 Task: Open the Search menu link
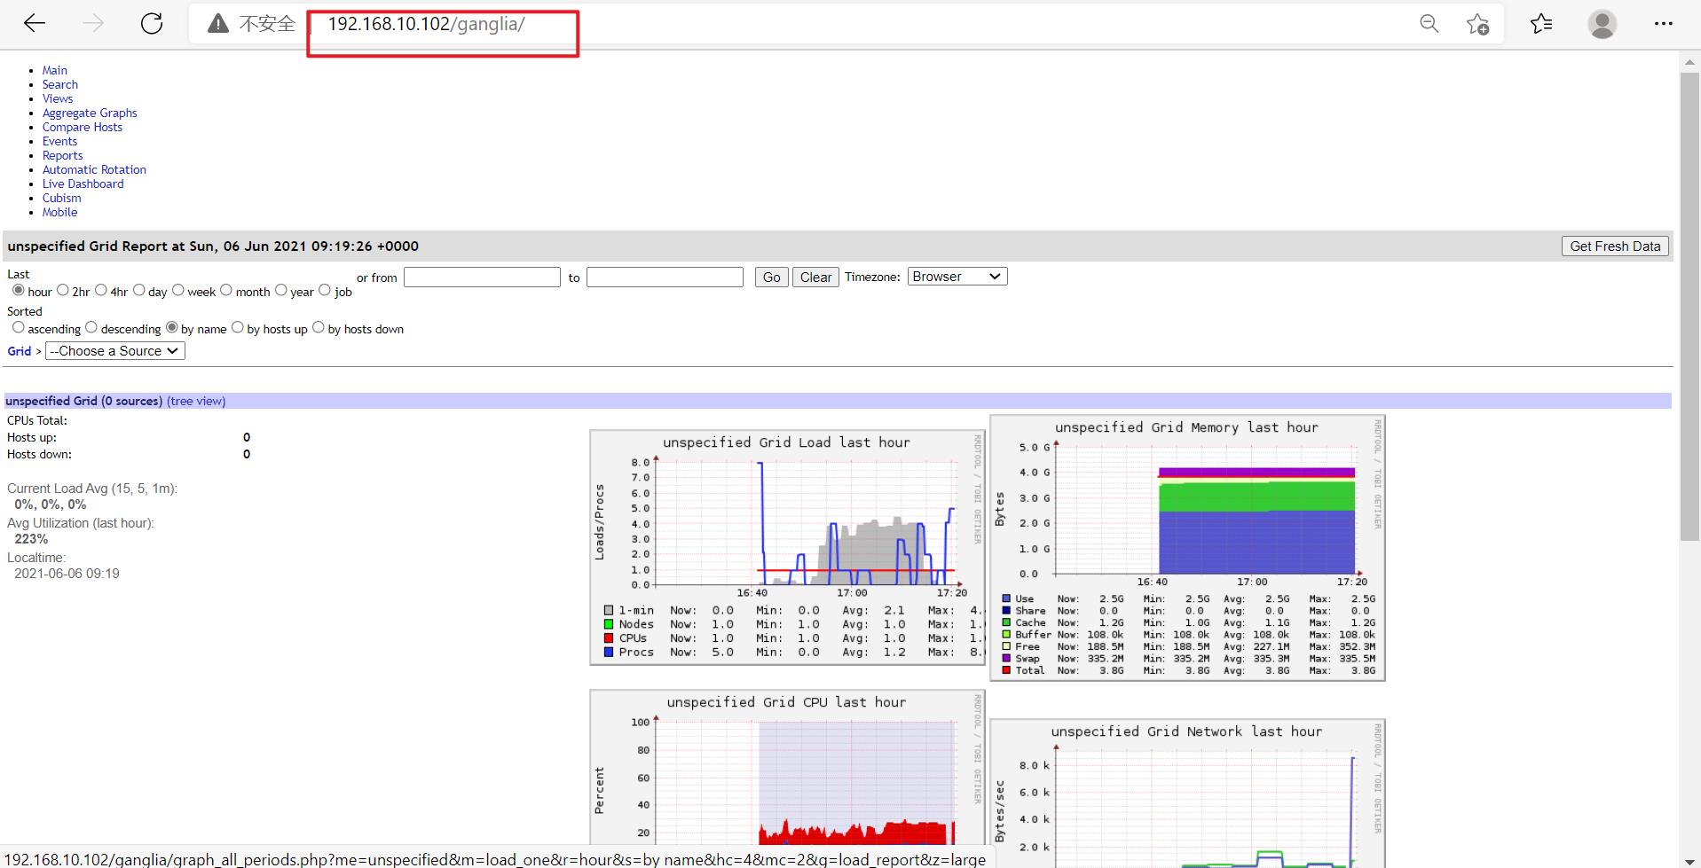pos(59,84)
